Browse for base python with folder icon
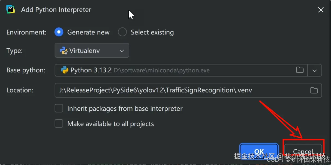This screenshot has width=331, height=165. coord(300,70)
